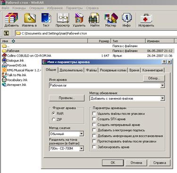The height and width of the screenshot is (173, 177).
Task: Select the PowerDVD.lnk file icon
Action: tap(4, 65)
